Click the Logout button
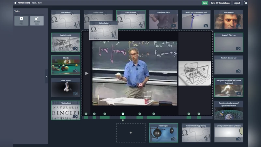Screen dimensions: 261x147 pos(237,3)
